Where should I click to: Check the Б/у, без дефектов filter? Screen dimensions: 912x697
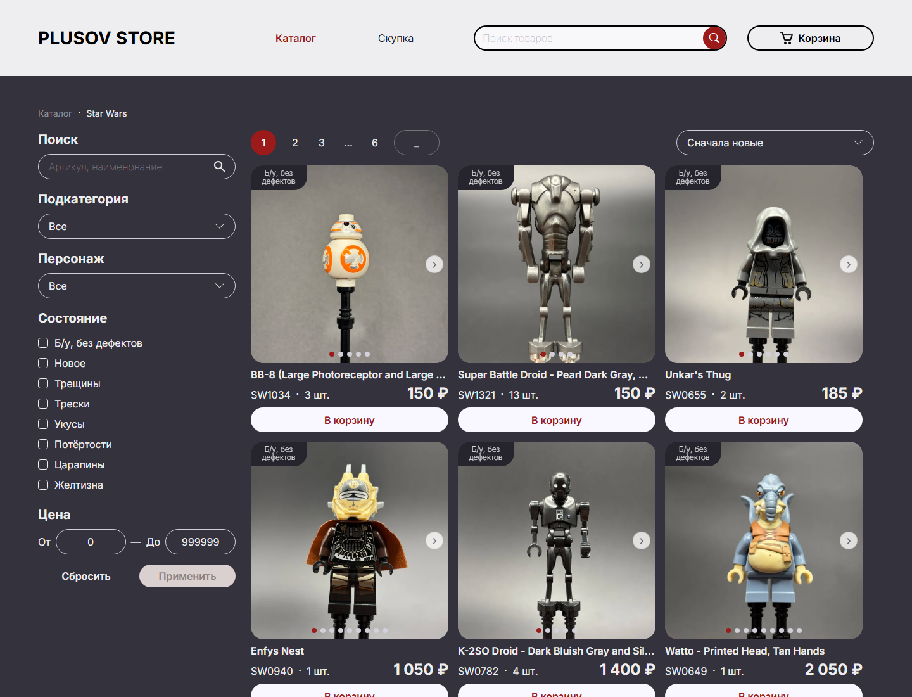pos(43,343)
